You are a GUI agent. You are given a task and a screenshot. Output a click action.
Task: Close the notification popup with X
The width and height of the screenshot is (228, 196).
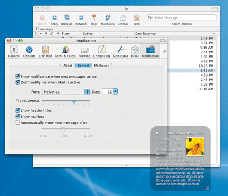tap(157, 133)
